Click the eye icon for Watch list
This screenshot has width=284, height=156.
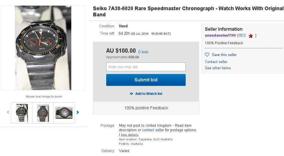pos(131,94)
